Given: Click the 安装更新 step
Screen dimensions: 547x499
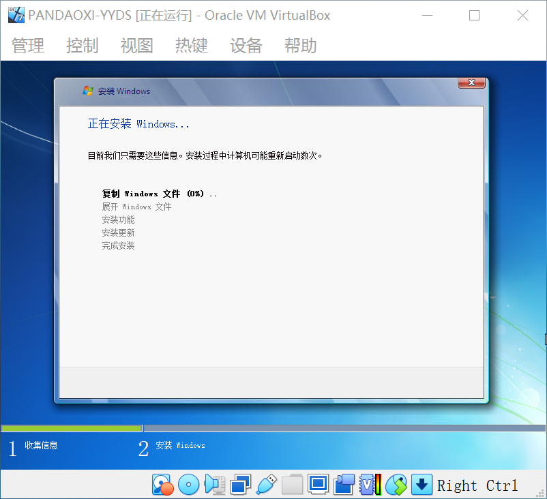Looking at the screenshot, I should (x=118, y=232).
